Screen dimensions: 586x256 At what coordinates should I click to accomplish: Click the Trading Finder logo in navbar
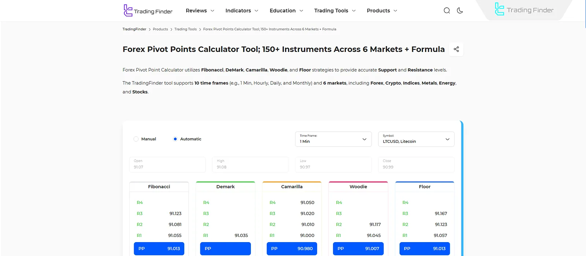tap(148, 11)
